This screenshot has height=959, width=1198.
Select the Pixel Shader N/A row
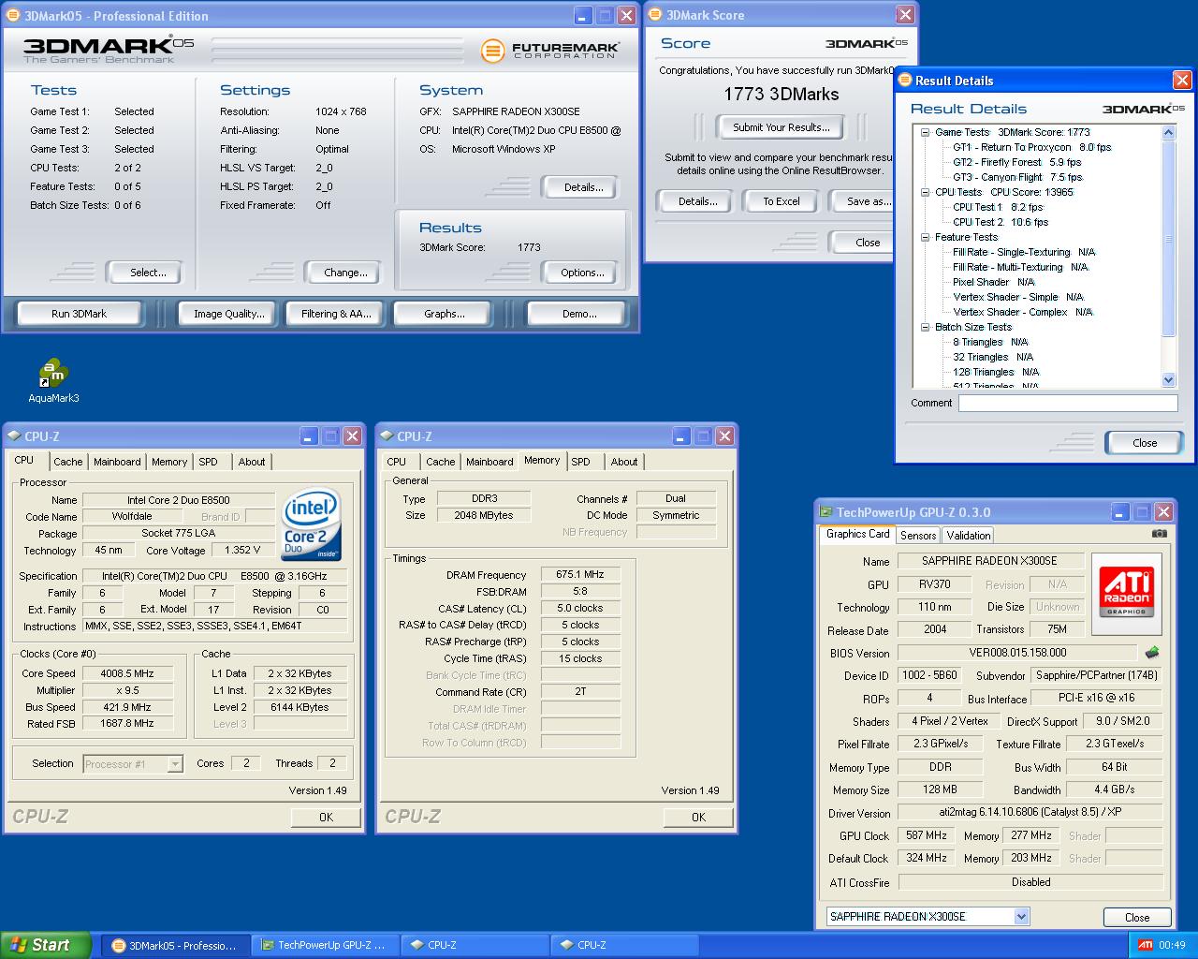tap(993, 282)
